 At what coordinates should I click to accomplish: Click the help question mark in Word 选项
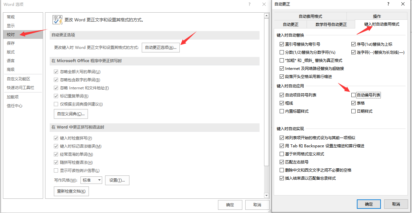[x=249, y=4]
